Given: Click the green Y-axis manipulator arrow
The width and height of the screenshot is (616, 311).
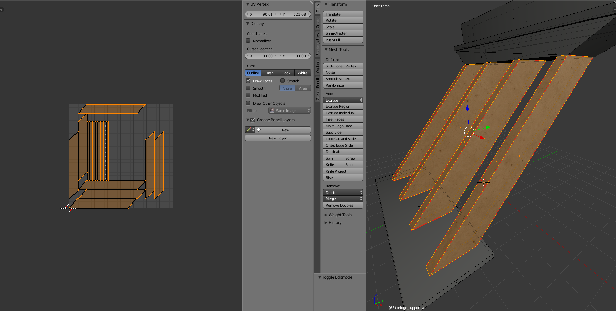Looking at the screenshot, I should [488, 127].
